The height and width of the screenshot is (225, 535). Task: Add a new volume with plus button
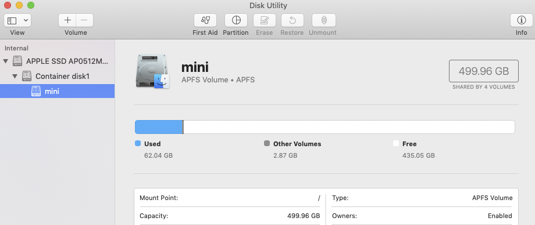(67, 20)
